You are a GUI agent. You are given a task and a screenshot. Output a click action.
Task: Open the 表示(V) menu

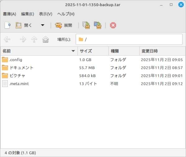[x=46, y=14]
